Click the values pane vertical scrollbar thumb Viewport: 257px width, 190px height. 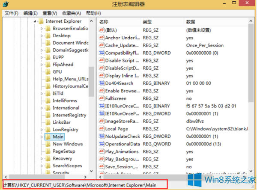251,63
